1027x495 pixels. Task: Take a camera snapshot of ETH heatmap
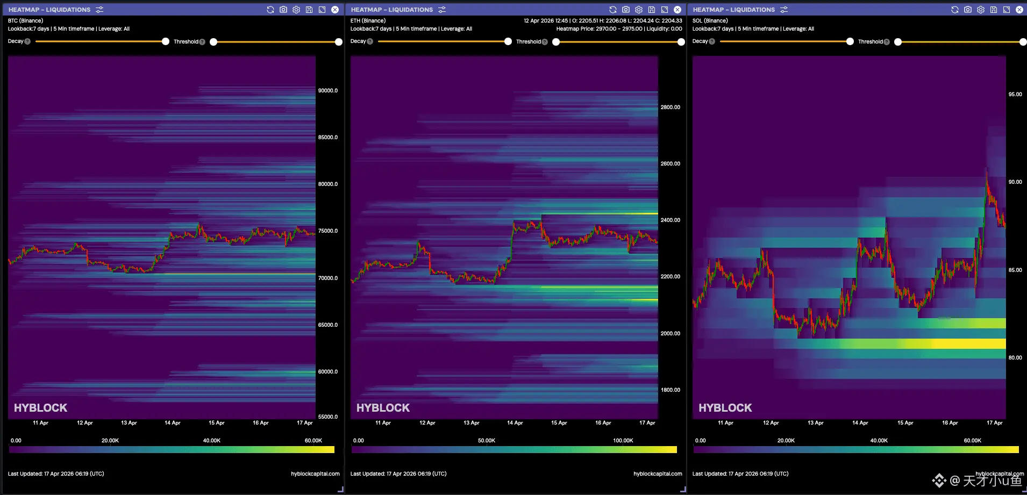626,10
